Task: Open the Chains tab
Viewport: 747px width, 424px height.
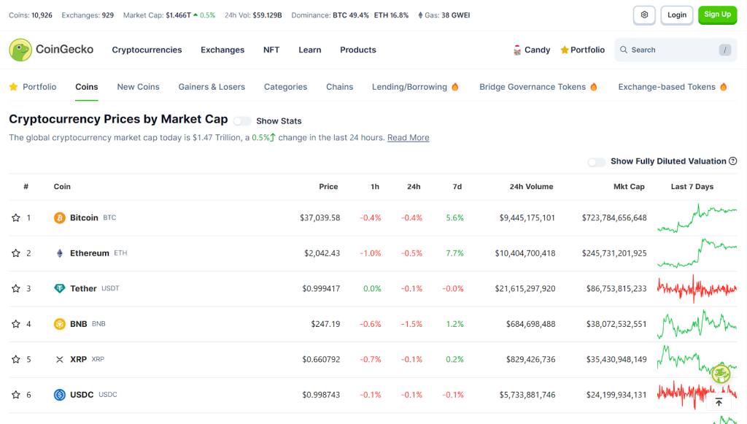Action: pos(340,87)
